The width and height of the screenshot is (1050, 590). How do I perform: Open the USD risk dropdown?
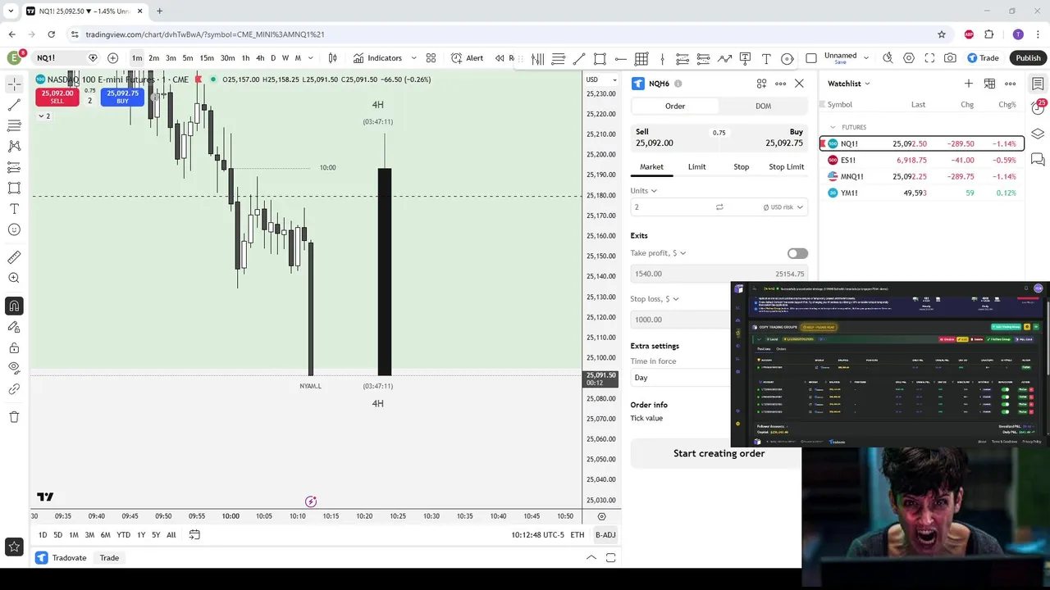pyautogui.click(x=783, y=207)
